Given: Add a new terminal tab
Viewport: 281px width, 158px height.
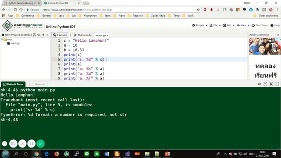Looking at the screenshot, I should [29, 84].
